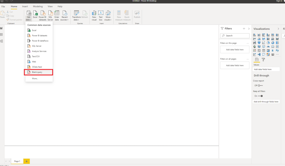Toggle the Keep all filters switch

(260, 96)
